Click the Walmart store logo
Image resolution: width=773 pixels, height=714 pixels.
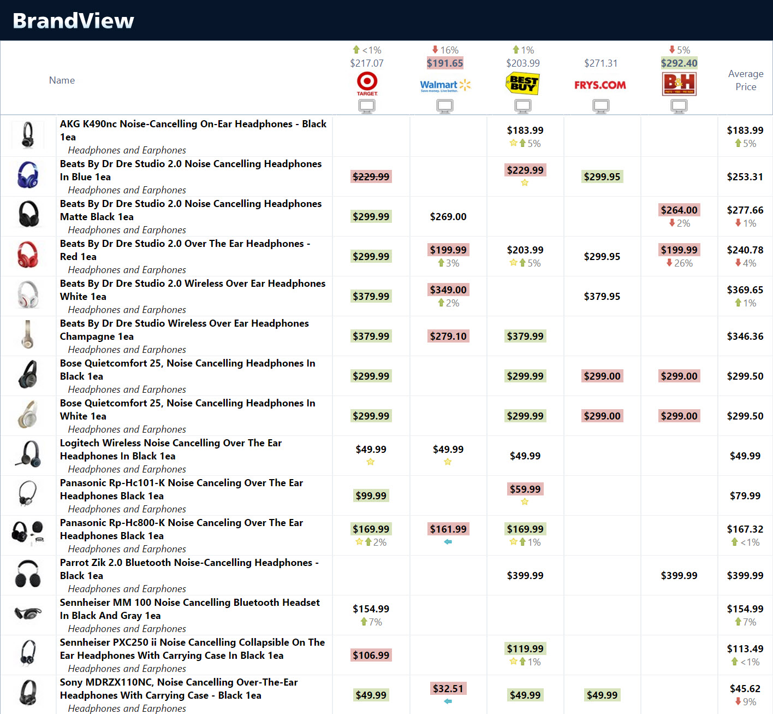point(445,85)
